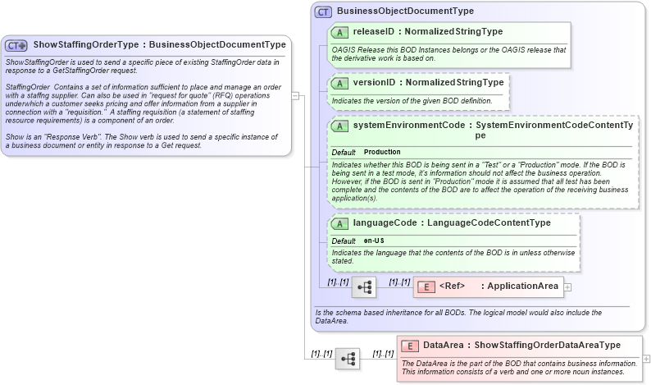Select the ShowStaffingOrderType title text
The image size is (651, 385).
pos(159,44)
